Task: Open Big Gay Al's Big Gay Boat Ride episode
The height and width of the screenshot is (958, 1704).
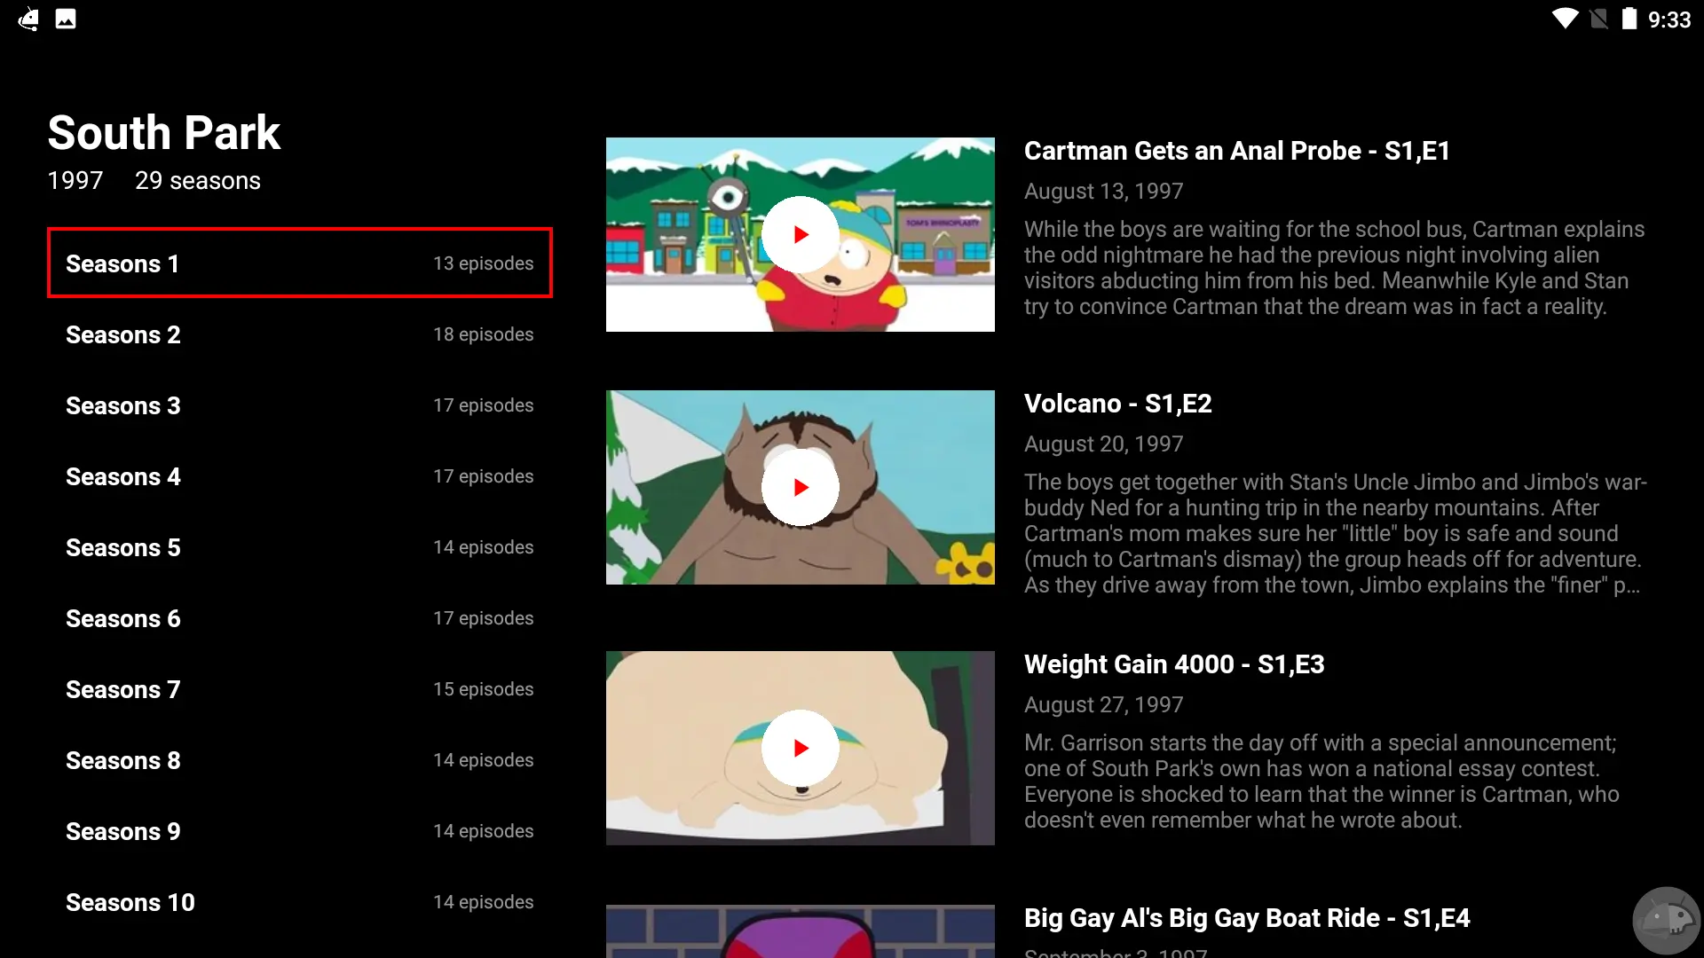Action: [1246, 918]
